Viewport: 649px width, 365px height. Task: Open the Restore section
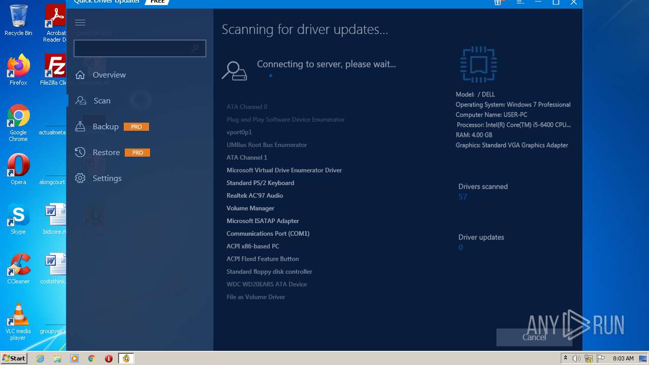pyautogui.click(x=106, y=152)
